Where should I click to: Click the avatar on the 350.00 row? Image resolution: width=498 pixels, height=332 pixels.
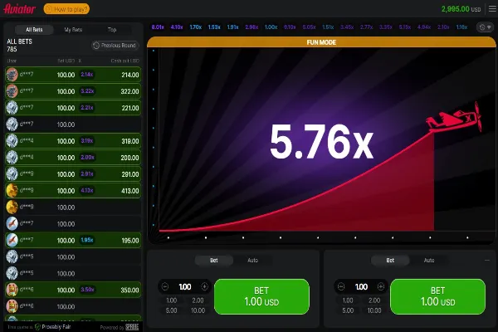(12, 290)
